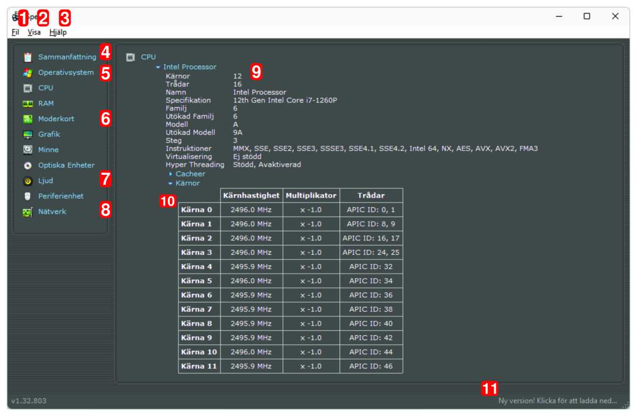Open the Visa menu
Screen dimensions: 637x419
click(34, 32)
